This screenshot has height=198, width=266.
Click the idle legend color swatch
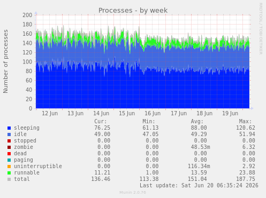[x=9, y=134]
